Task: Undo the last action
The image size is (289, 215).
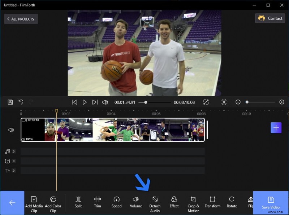Action: point(21,102)
